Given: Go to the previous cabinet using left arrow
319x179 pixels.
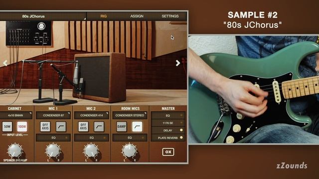Looking at the screenshot, I should pos(5,63).
